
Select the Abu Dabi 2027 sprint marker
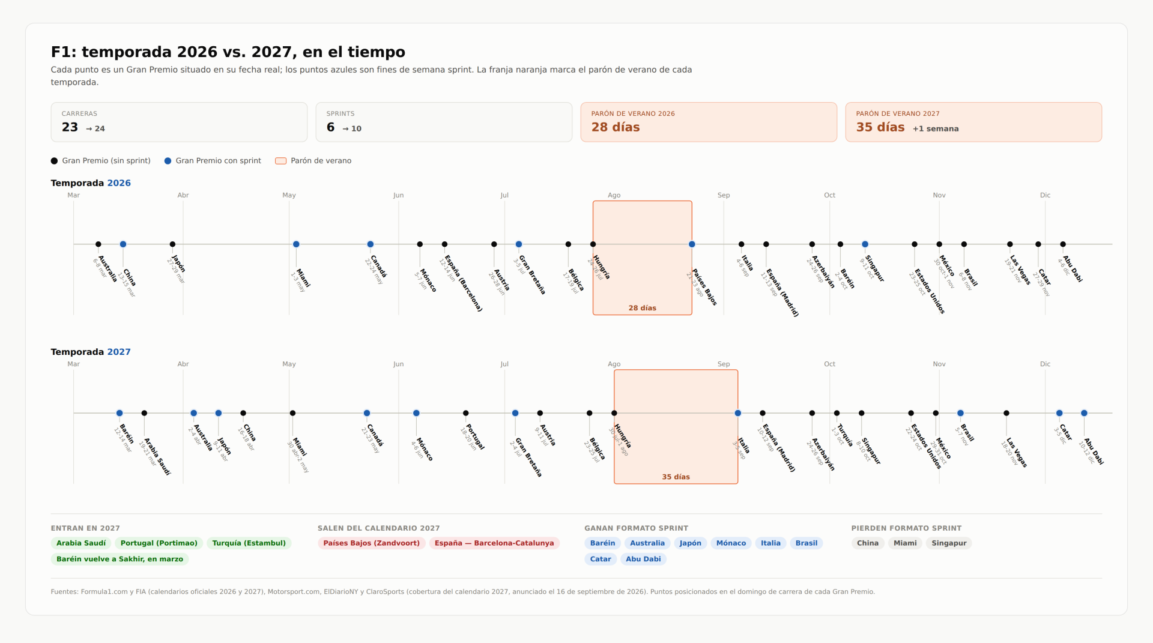pos(1084,413)
